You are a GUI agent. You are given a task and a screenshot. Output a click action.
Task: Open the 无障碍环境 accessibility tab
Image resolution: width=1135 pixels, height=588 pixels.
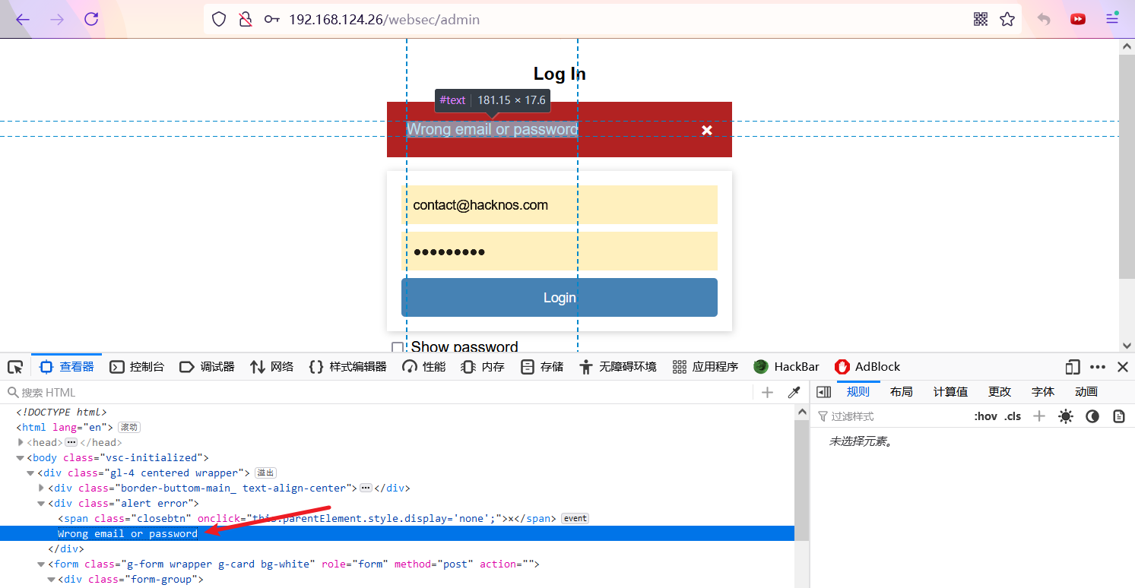point(617,367)
